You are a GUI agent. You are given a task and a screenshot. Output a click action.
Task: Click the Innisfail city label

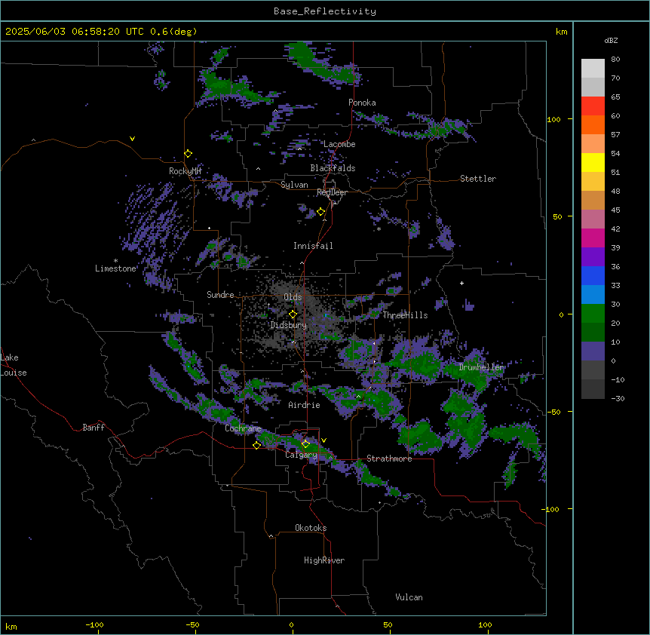(x=313, y=246)
